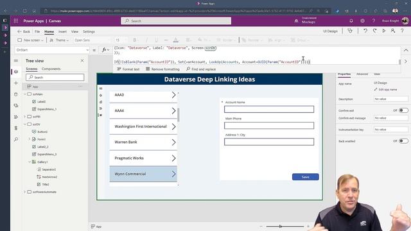This screenshot has height=231, width=411.
Task: Open the font color picker
Action: [x=176, y=40]
